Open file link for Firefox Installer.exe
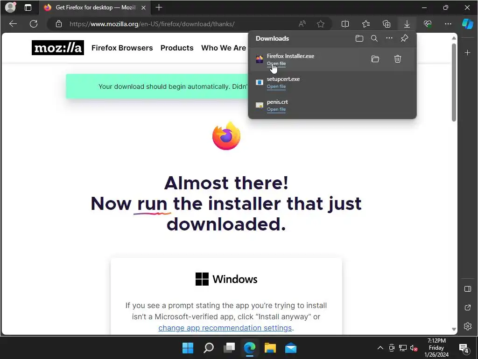This screenshot has width=478, height=359. (x=276, y=64)
